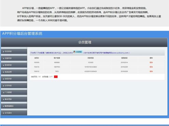
Task: Click the 账户余额 column header
Action: [57, 58]
